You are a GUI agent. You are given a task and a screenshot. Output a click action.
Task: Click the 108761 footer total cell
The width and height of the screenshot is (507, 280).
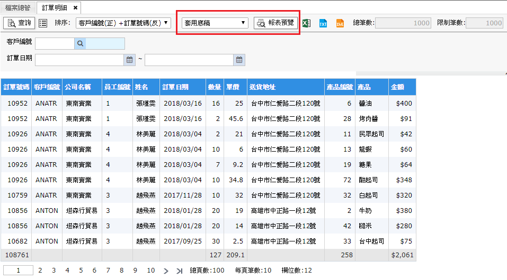click(x=16, y=255)
